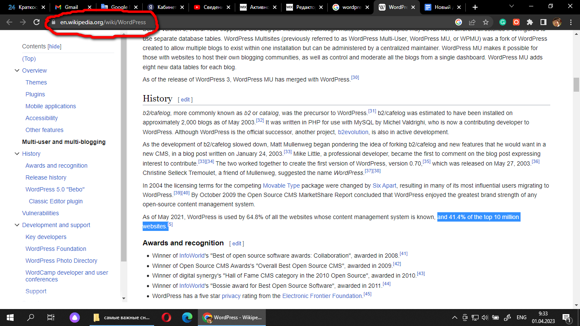This screenshot has width=580, height=326.
Task: Jump to WordPress Foundation in contents
Action: (x=56, y=249)
